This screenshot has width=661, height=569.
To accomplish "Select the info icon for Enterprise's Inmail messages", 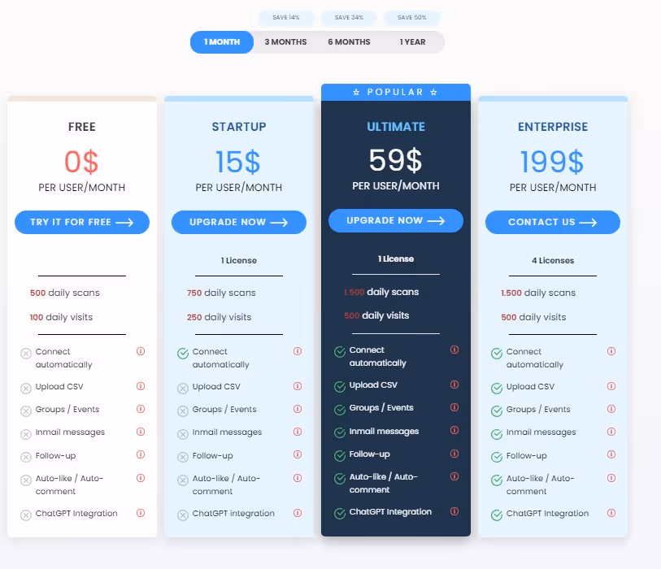I will [x=611, y=432].
